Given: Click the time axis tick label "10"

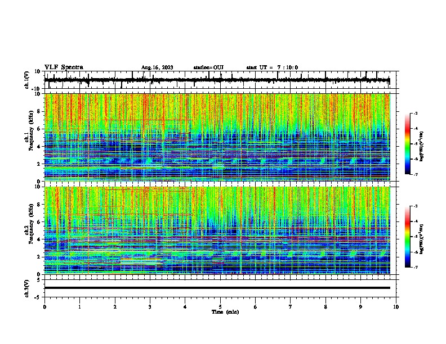Looking at the screenshot, I should (x=396, y=307).
